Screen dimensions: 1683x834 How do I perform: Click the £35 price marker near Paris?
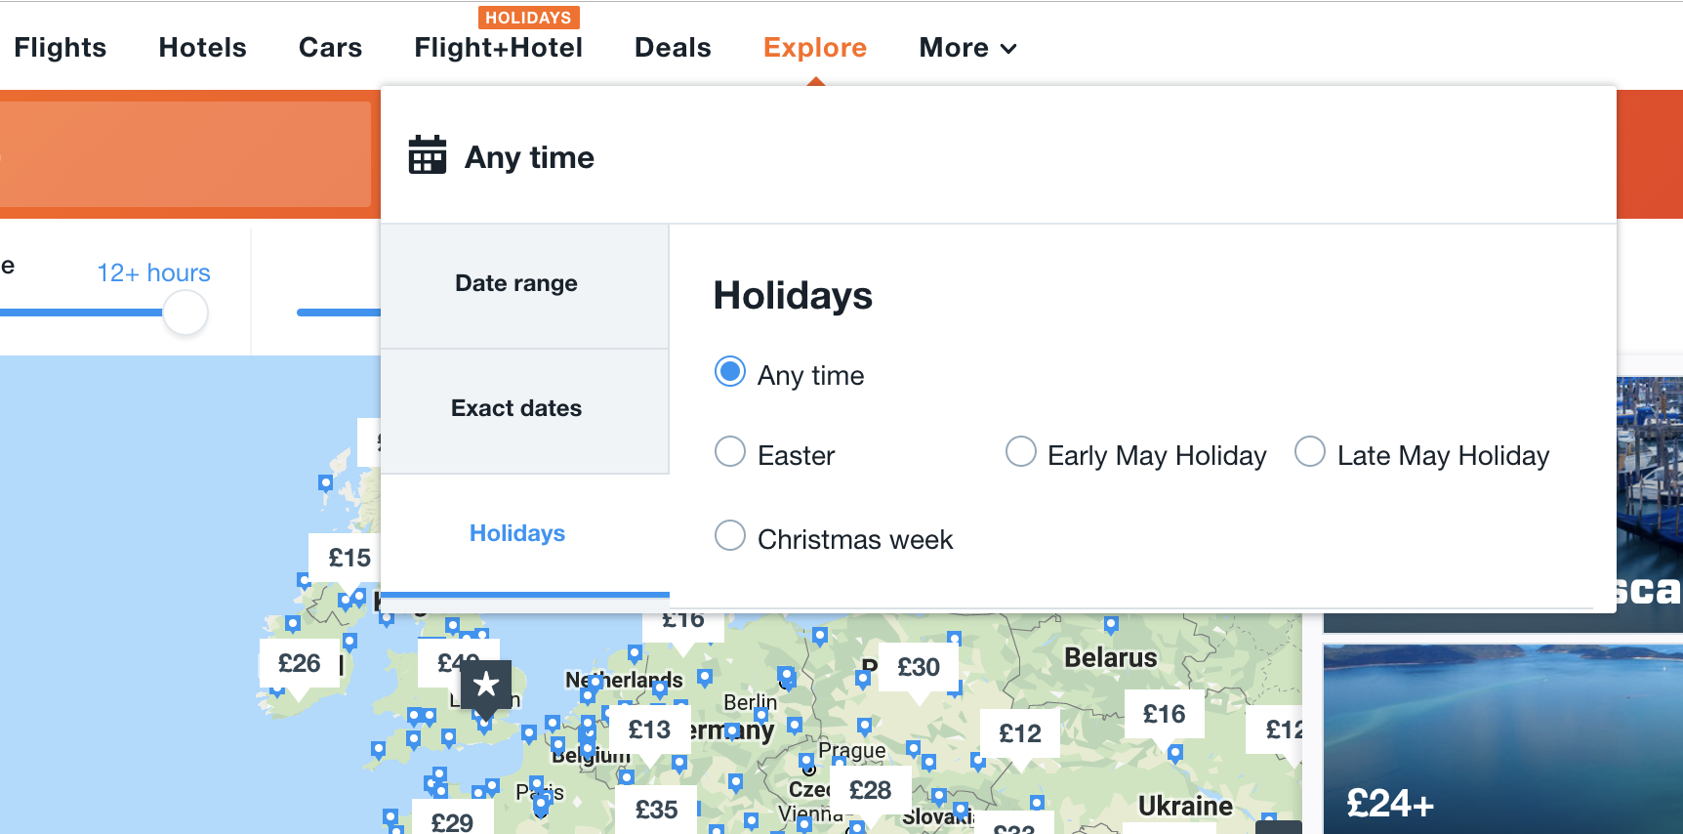pyautogui.click(x=656, y=810)
